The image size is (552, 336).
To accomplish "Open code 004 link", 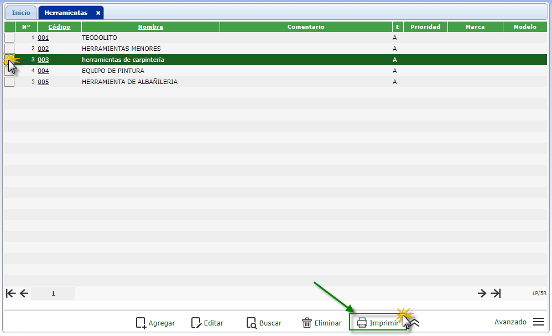I will pos(43,71).
